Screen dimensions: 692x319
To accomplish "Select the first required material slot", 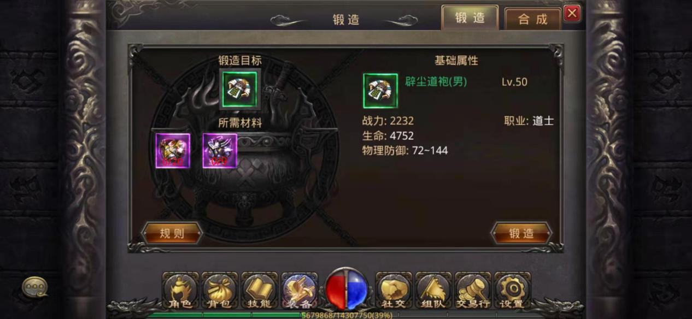I will click(x=173, y=151).
